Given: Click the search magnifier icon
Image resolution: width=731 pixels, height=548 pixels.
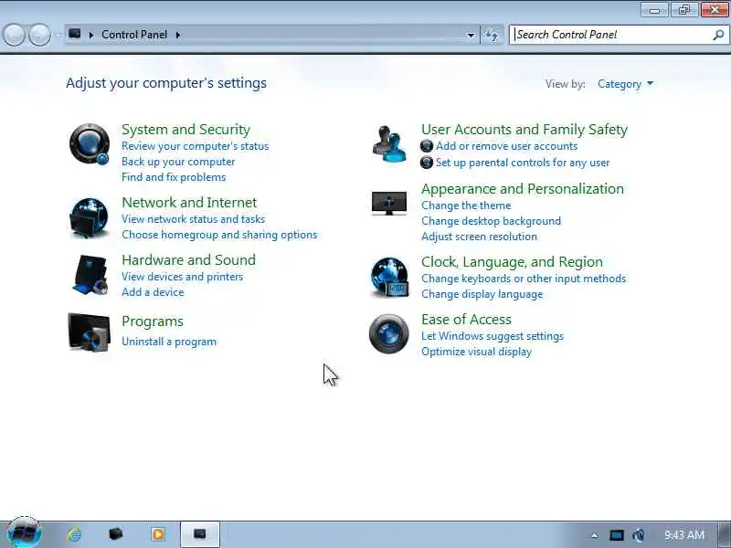Looking at the screenshot, I should click(x=718, y=35).
